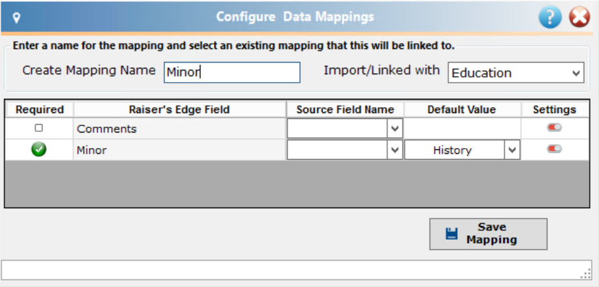Viewport: 599px width, 287px height.
Task: Click the resize grip in status bar corner
Action: (585, 273)
